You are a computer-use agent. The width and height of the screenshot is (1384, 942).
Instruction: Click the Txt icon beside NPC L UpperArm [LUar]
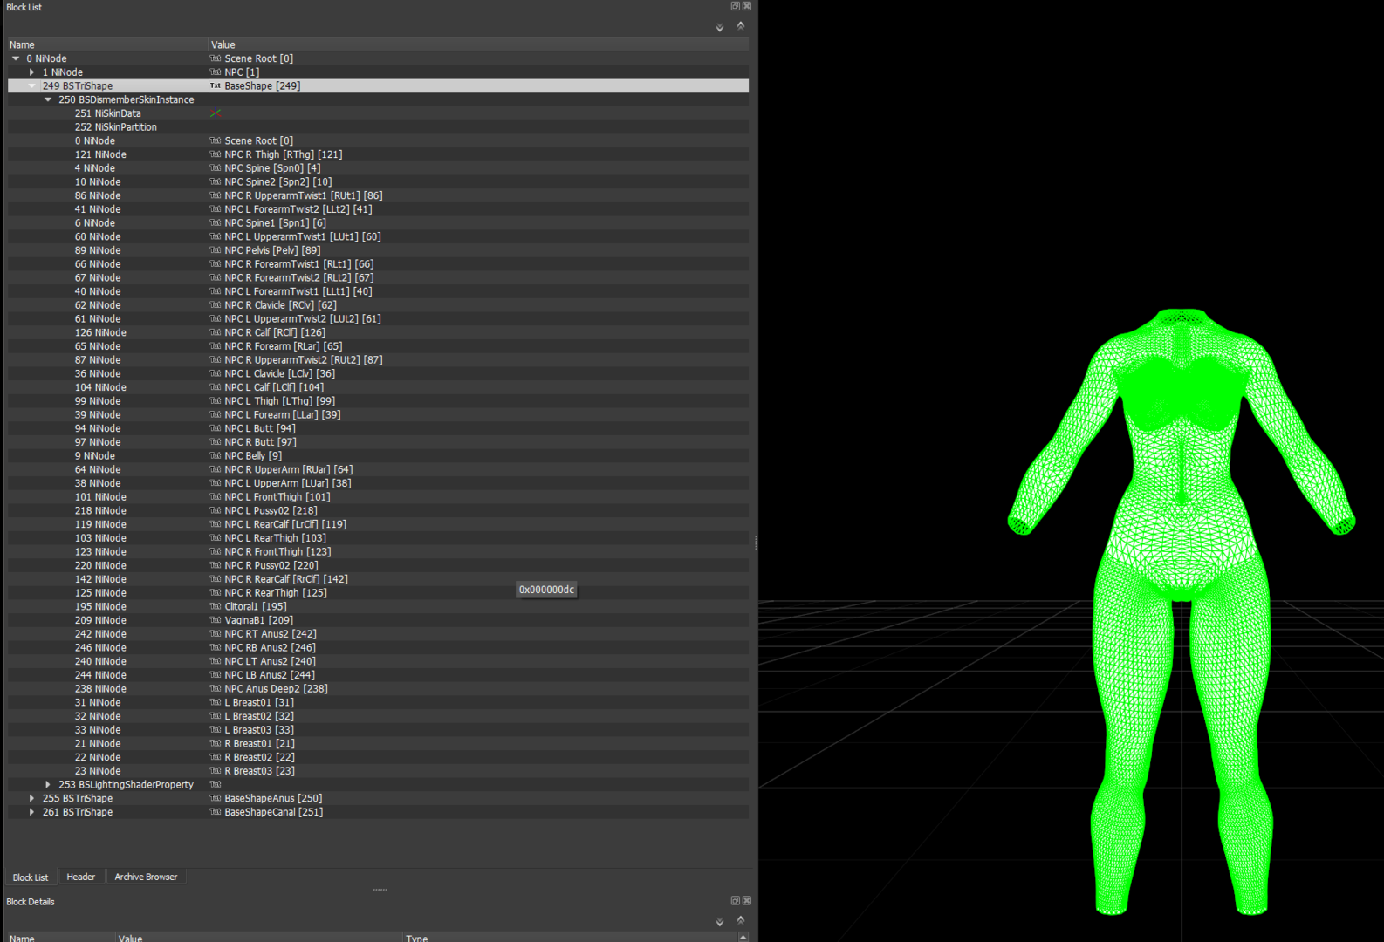pyautogui.click(x=216, y=483)
